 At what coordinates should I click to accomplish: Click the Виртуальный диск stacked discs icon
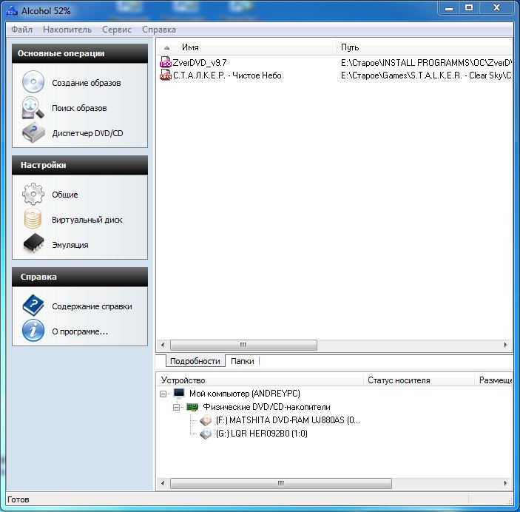(33, 220)
